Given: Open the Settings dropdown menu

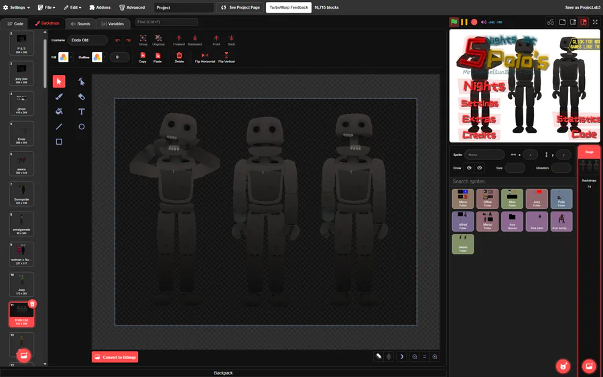Looking at the screenshot, I should (x=17, y=7).
